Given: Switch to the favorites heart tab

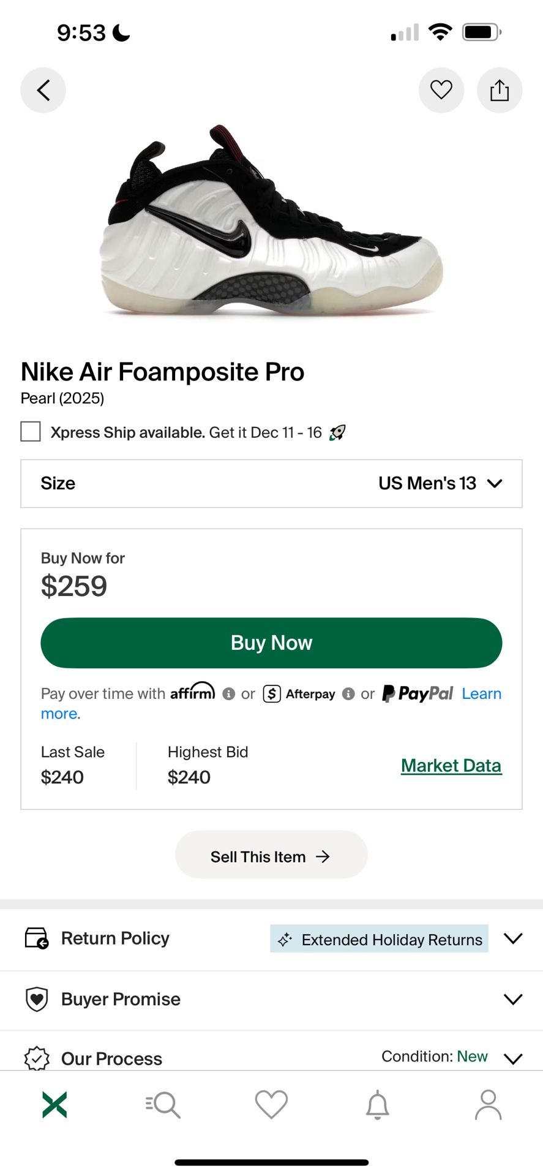Looking at the screenshot, I should pos(271,1104).
